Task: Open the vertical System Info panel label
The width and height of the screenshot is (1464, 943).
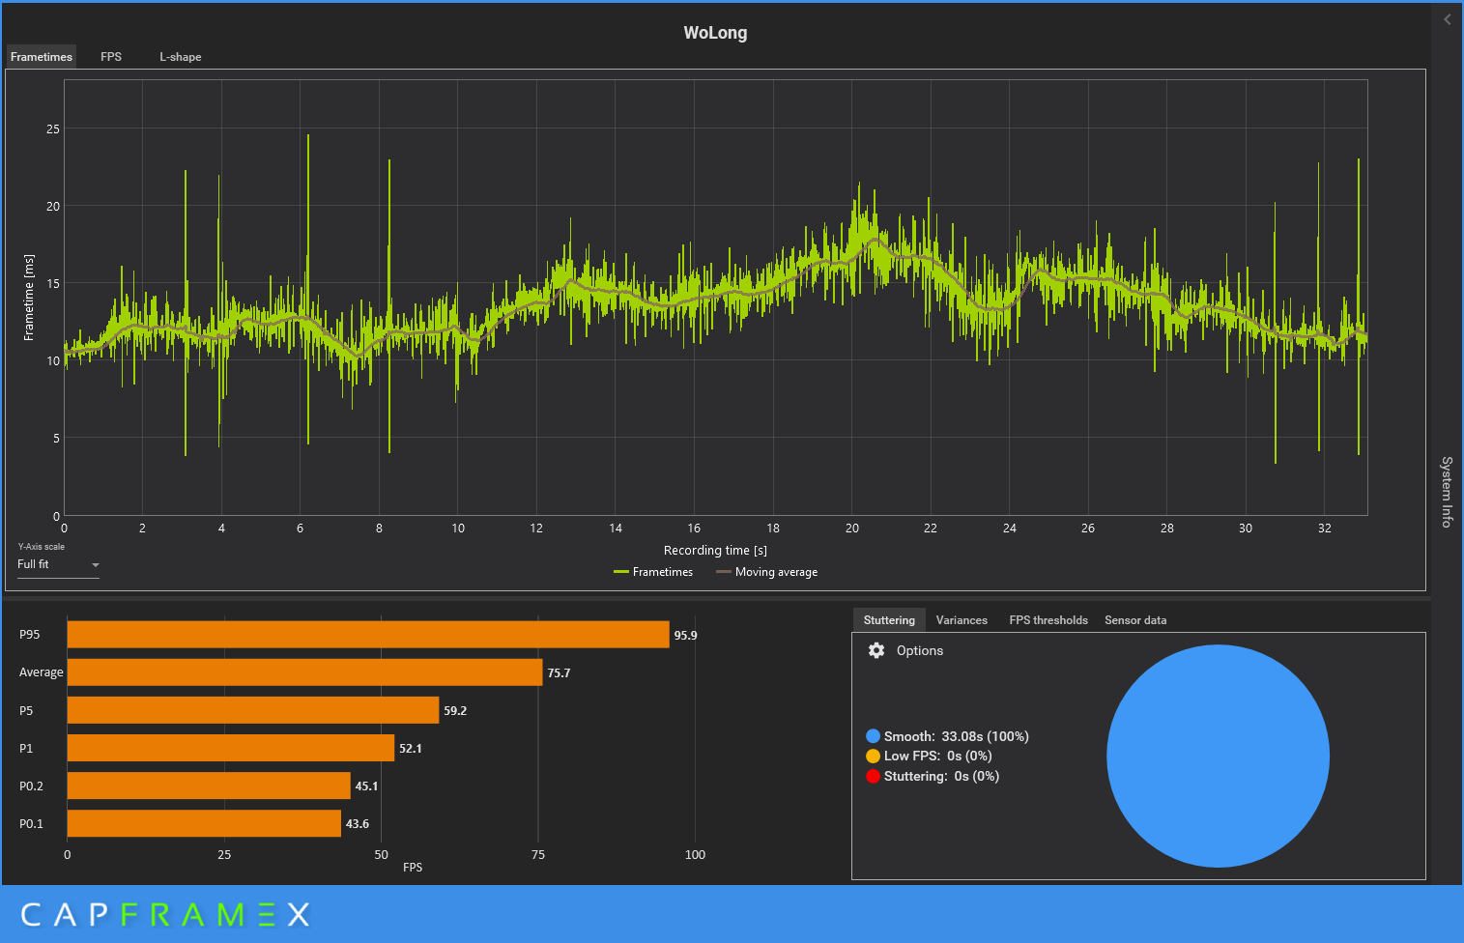Action: click(1447, 491)
